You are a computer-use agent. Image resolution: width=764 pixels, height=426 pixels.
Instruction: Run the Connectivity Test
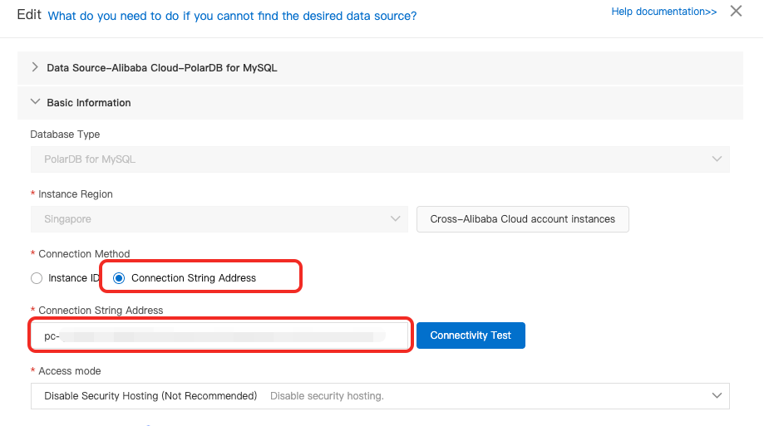click(x=471, y=335)
